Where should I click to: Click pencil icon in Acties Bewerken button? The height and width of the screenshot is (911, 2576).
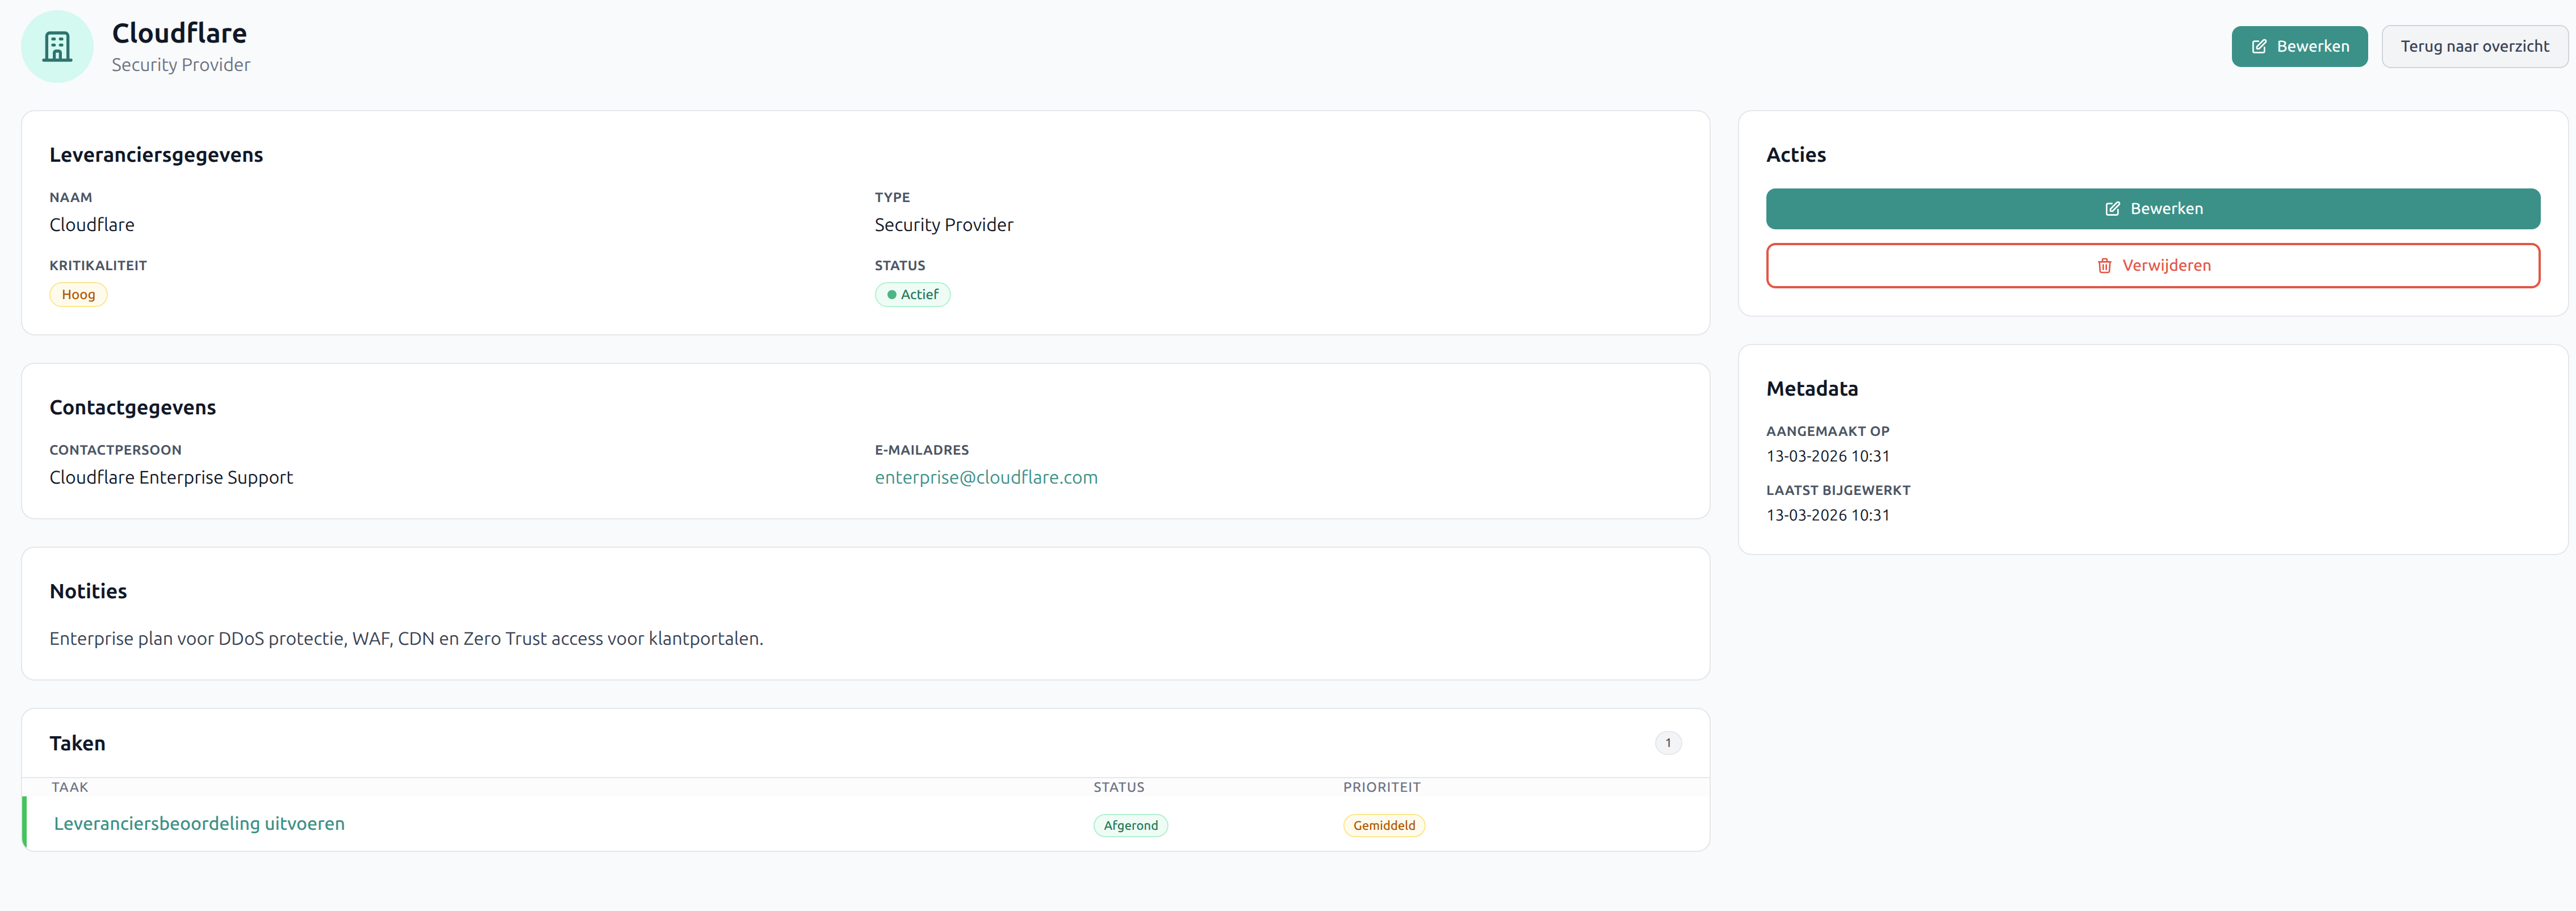(x=2112, y=209)
